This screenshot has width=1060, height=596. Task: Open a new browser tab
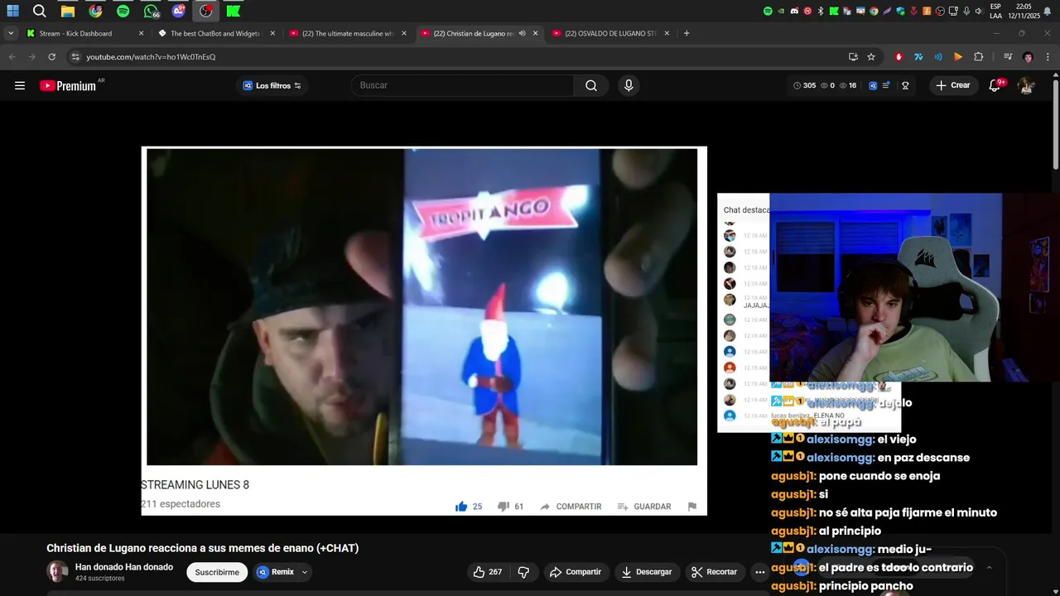tap(687, 33)
